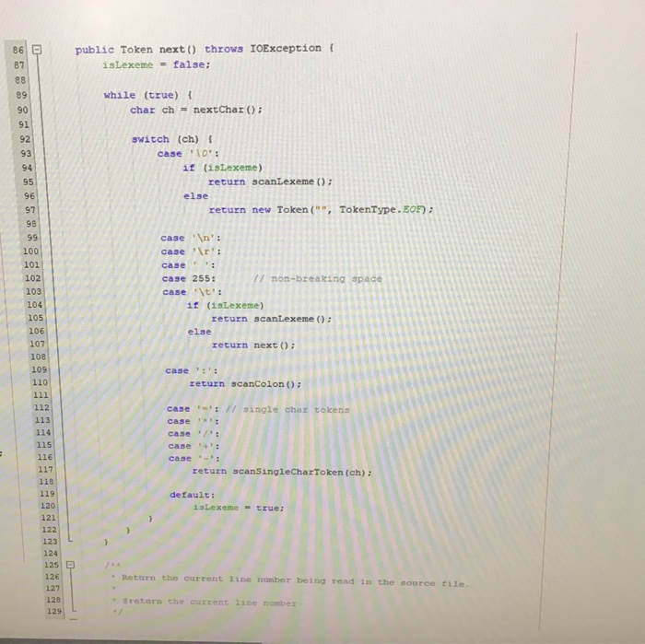Collapse the next() method fold marker
Screen dimensions: 645x644
37,50
